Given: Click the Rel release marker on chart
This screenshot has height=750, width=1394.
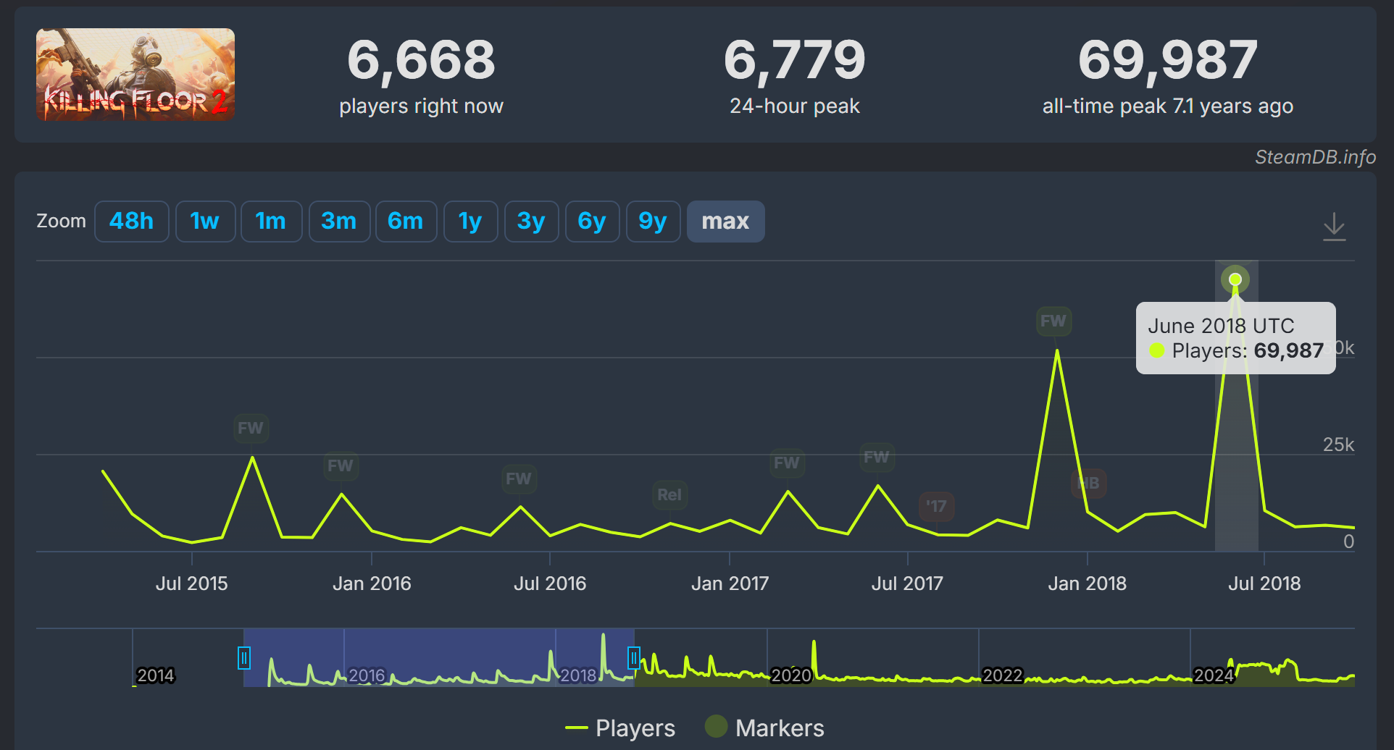Looking at the screenshot, I should coord(669,494).
